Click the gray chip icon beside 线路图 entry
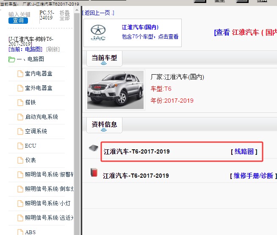The width and height of the screenshot is (277, 235). tap(94, 148)
